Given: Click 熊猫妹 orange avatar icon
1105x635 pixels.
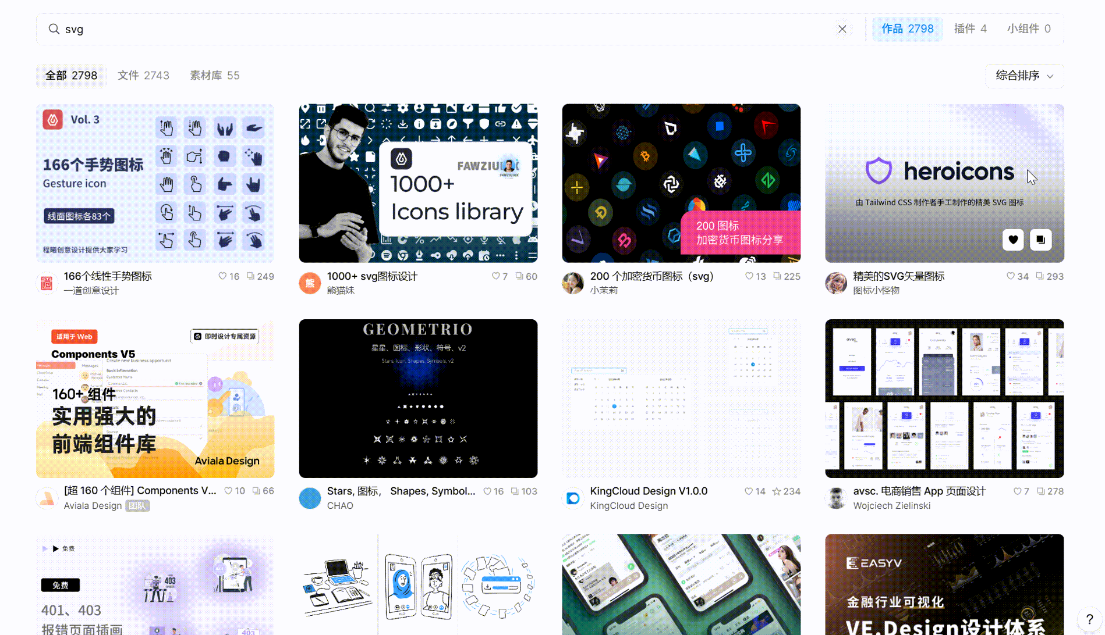Looking at the screenshot, I should 310,283.
